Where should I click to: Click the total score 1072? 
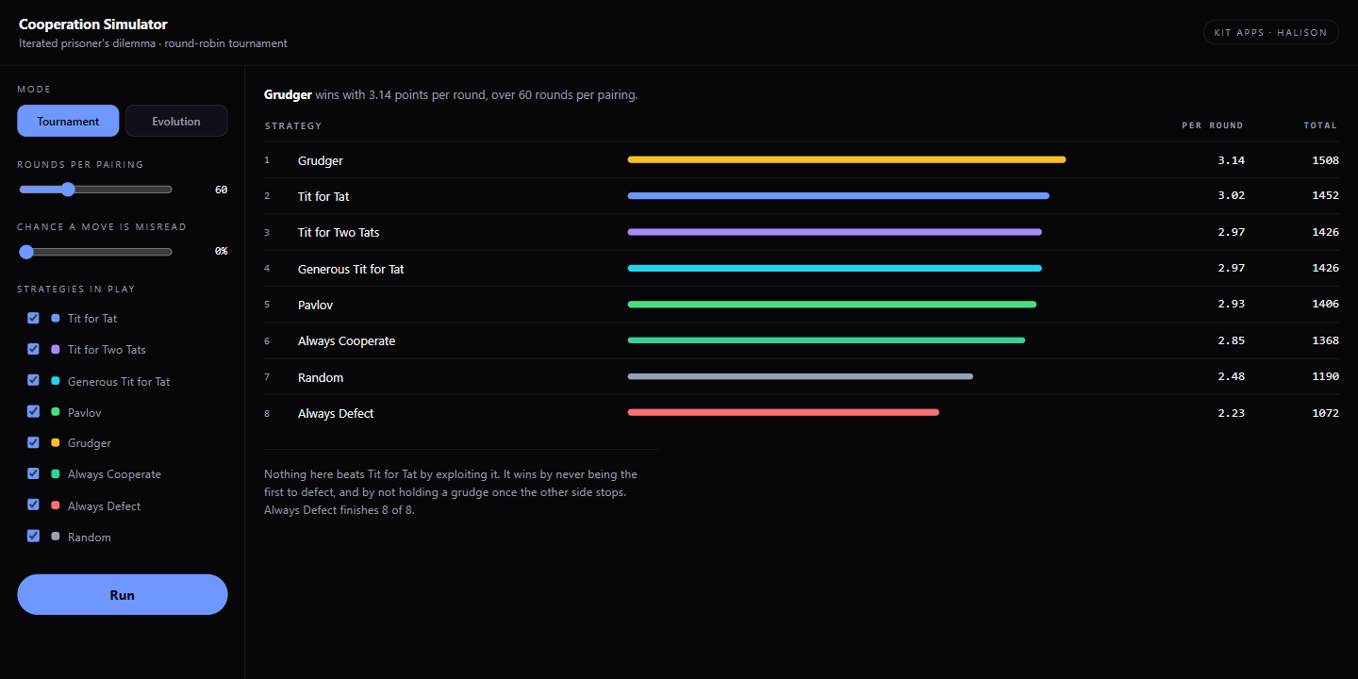pyautogui.click(x=1325, y=413)
